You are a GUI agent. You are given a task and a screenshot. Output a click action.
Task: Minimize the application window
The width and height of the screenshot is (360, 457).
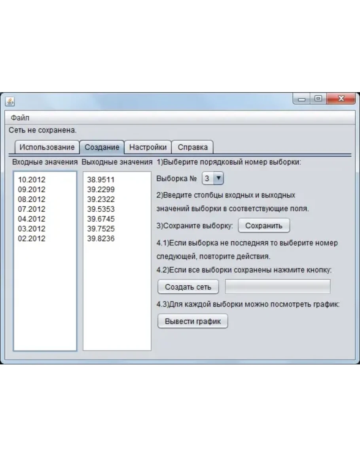302,99
